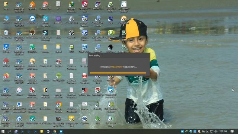Viewport: 238px width, 134px height.
Task: Open the Firefox desktop shortcut
Action: pyautogui.click(x=6, y=77)
